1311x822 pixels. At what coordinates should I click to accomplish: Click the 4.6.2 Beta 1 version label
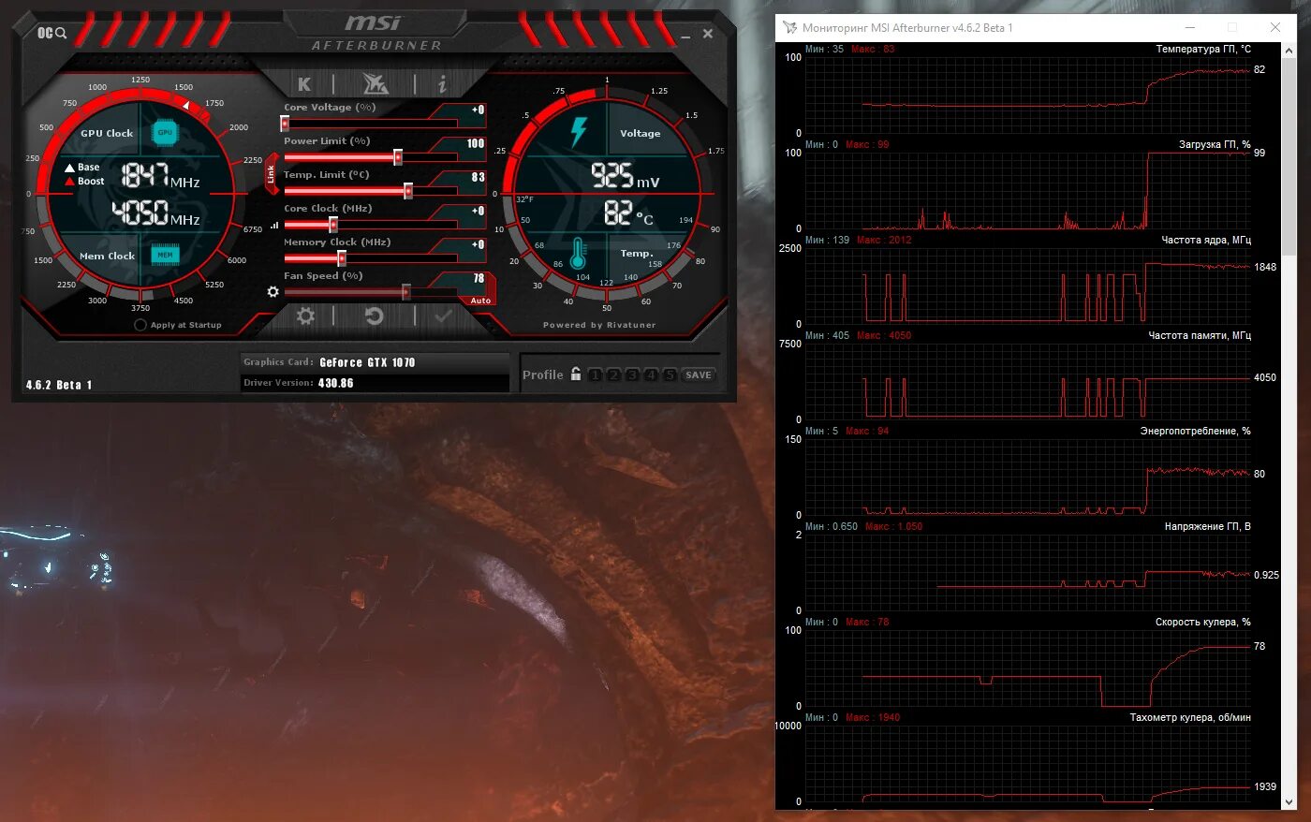coord(59,385)
